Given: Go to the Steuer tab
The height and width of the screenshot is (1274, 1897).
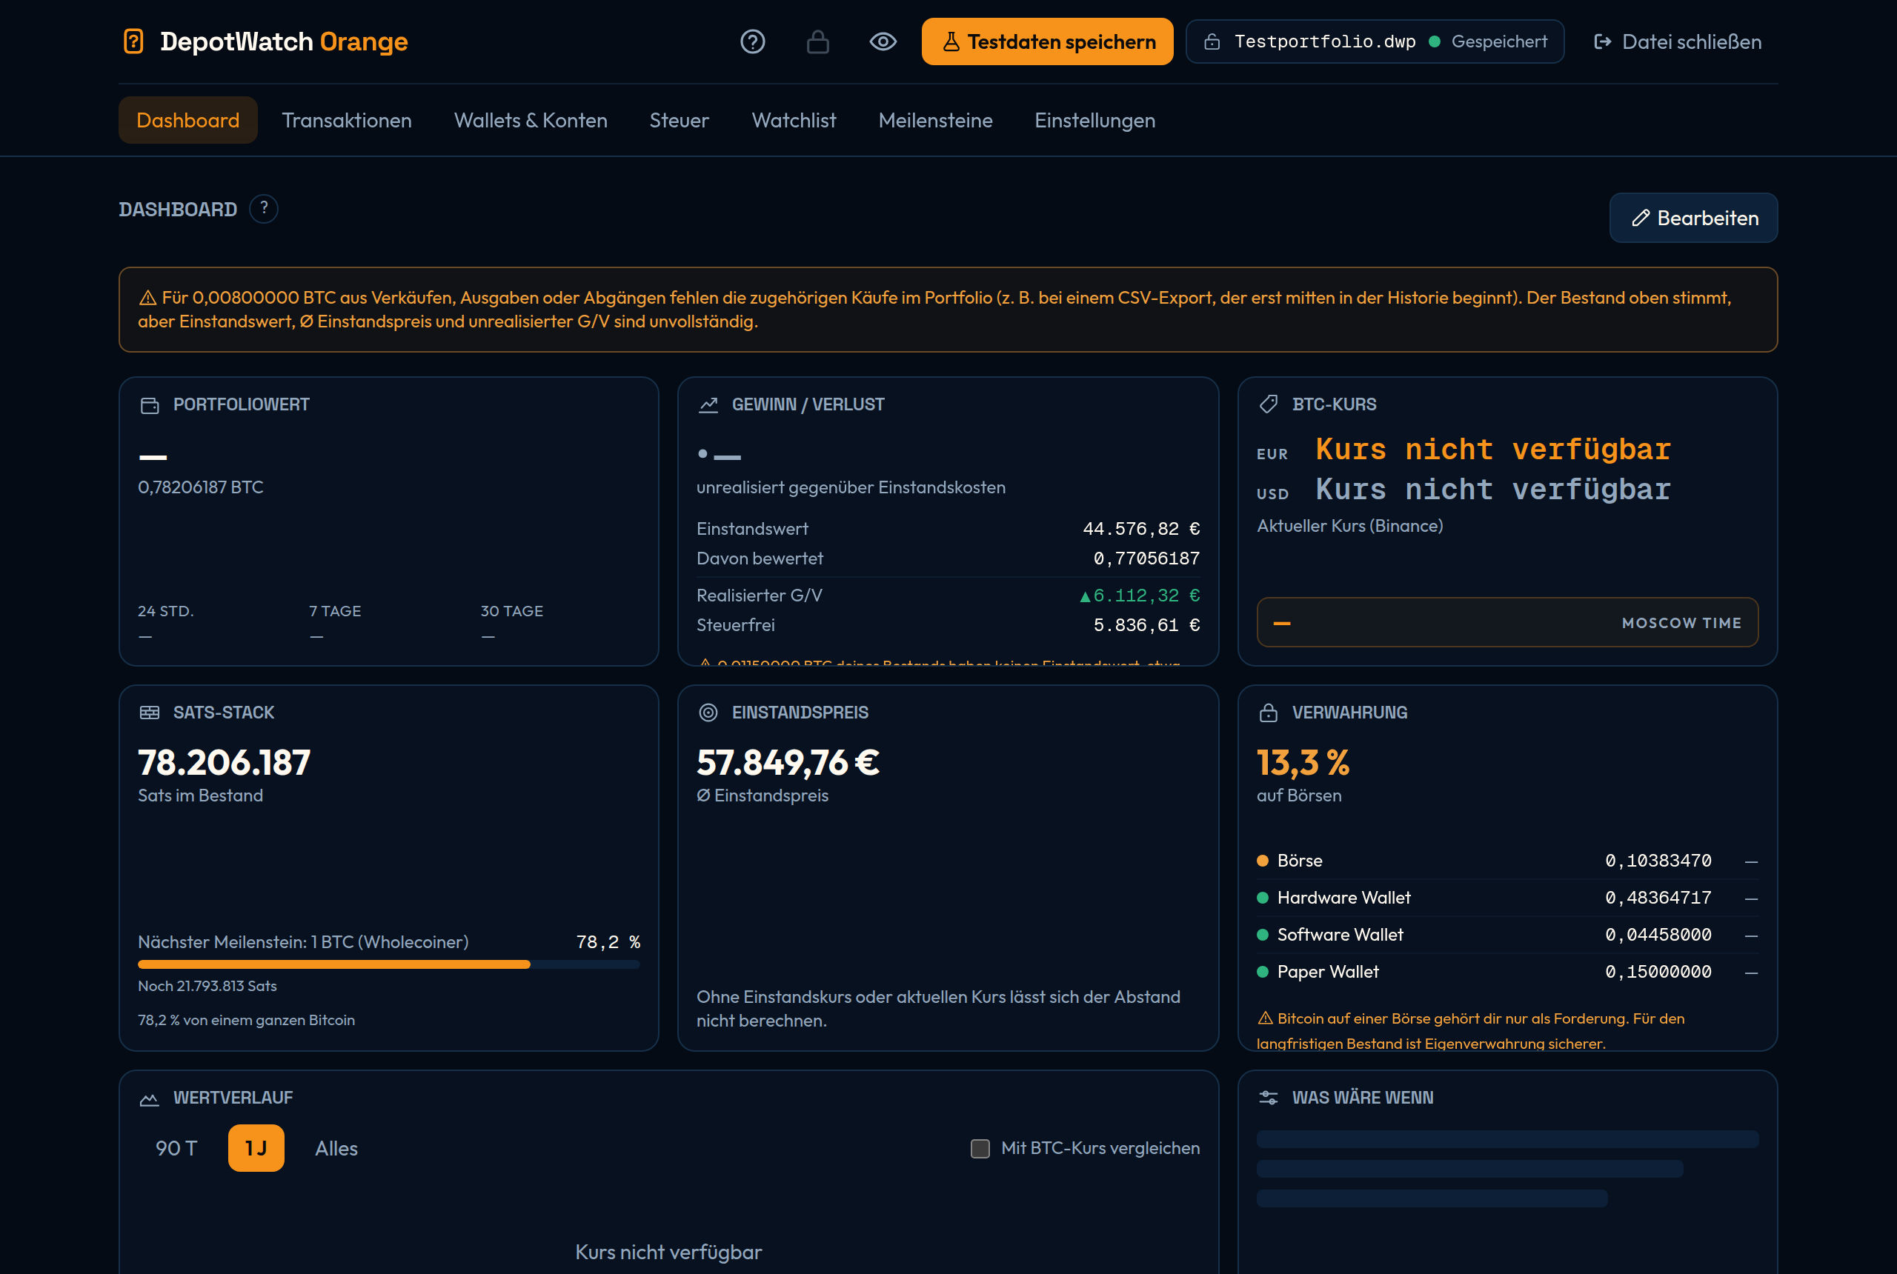Looking at the screenshot, I should coord(679,120).
